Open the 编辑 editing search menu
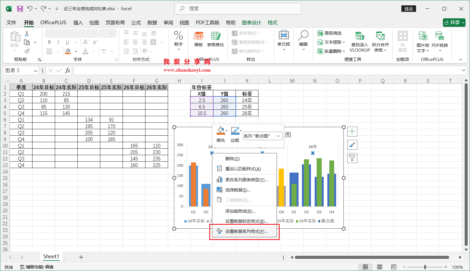The image size is (470, 271). (303, 41)
